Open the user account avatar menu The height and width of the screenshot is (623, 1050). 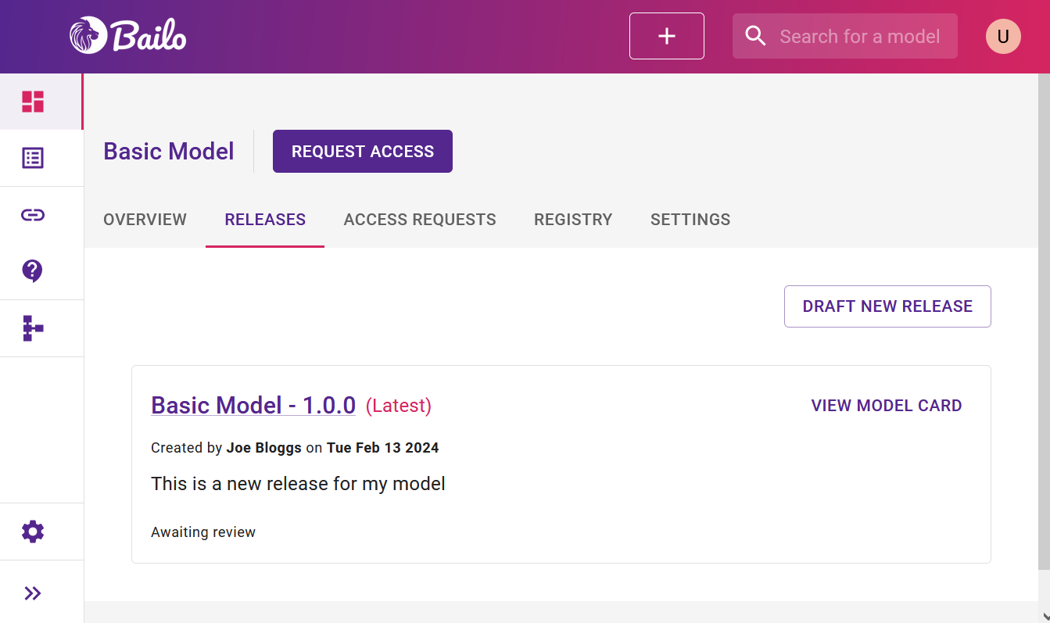[x=1002, y=36]
